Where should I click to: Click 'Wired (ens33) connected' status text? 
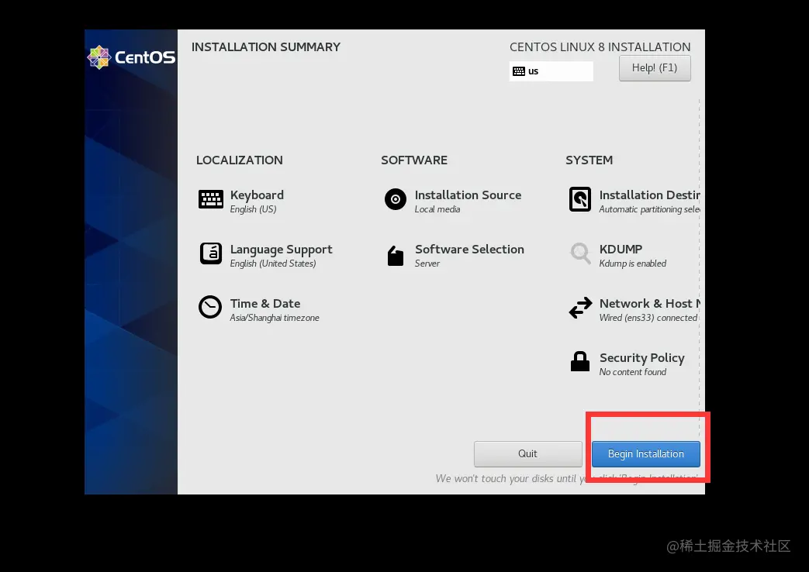(648, 318)
